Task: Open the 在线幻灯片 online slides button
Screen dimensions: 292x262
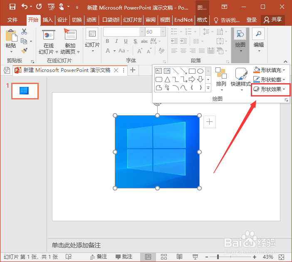Action: (x=48, y=42)
